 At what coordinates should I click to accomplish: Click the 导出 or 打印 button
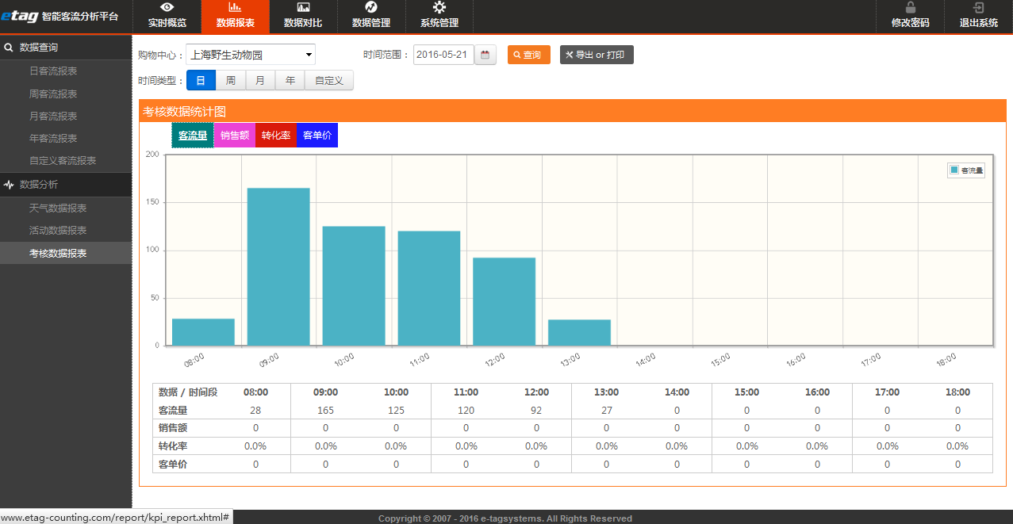tap(597, 55)
